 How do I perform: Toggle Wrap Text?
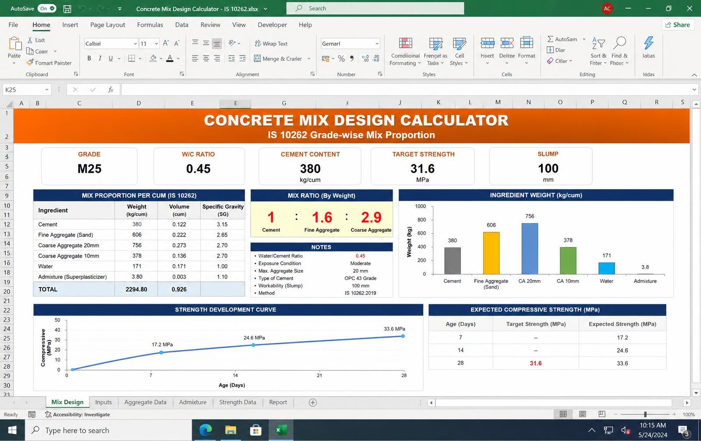point(271,43)
